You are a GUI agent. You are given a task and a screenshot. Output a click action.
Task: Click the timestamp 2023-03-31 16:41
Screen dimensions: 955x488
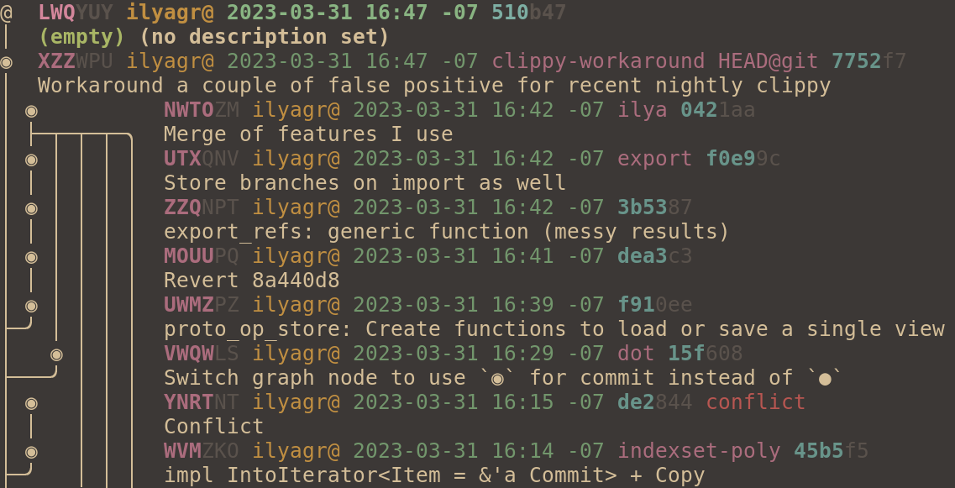pyautogui.click(x=453, y=256)
